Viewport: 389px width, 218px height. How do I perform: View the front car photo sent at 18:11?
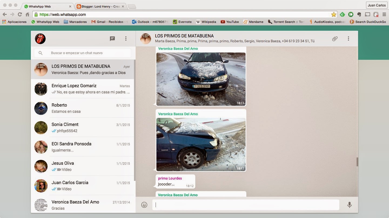coord(201,79)
